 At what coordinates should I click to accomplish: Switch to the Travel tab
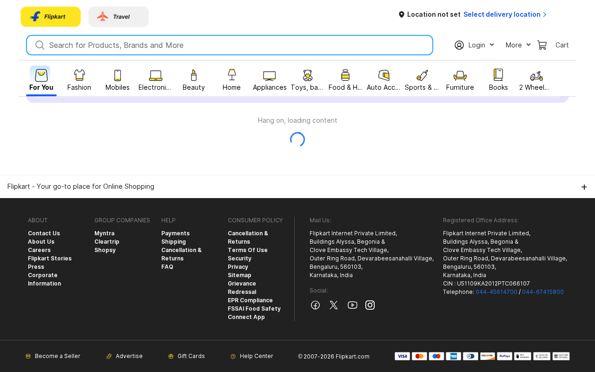tap(119, 17)
